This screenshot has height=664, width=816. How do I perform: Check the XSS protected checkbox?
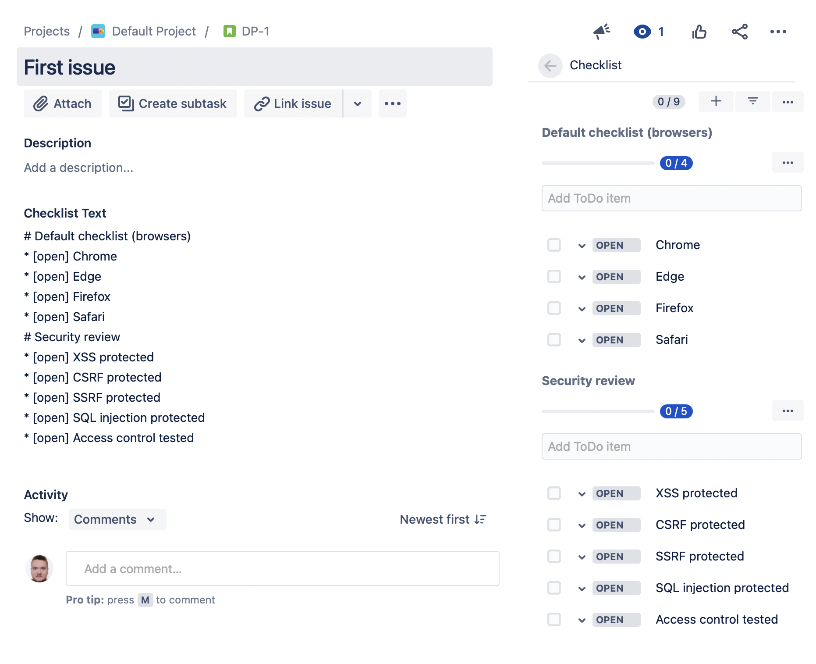[553, 493]
